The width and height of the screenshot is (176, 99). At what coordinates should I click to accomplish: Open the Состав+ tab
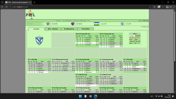(37, 29)
